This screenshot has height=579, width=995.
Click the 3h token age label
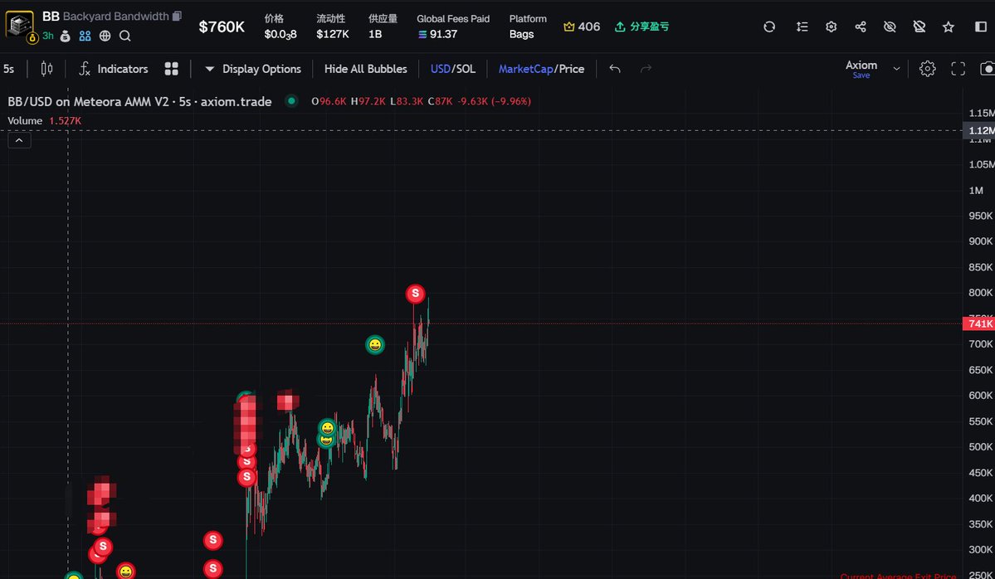click(x=48, y=36)
